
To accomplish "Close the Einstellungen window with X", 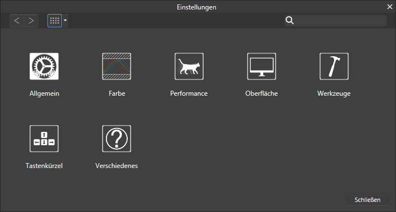I will pos(390,7).
